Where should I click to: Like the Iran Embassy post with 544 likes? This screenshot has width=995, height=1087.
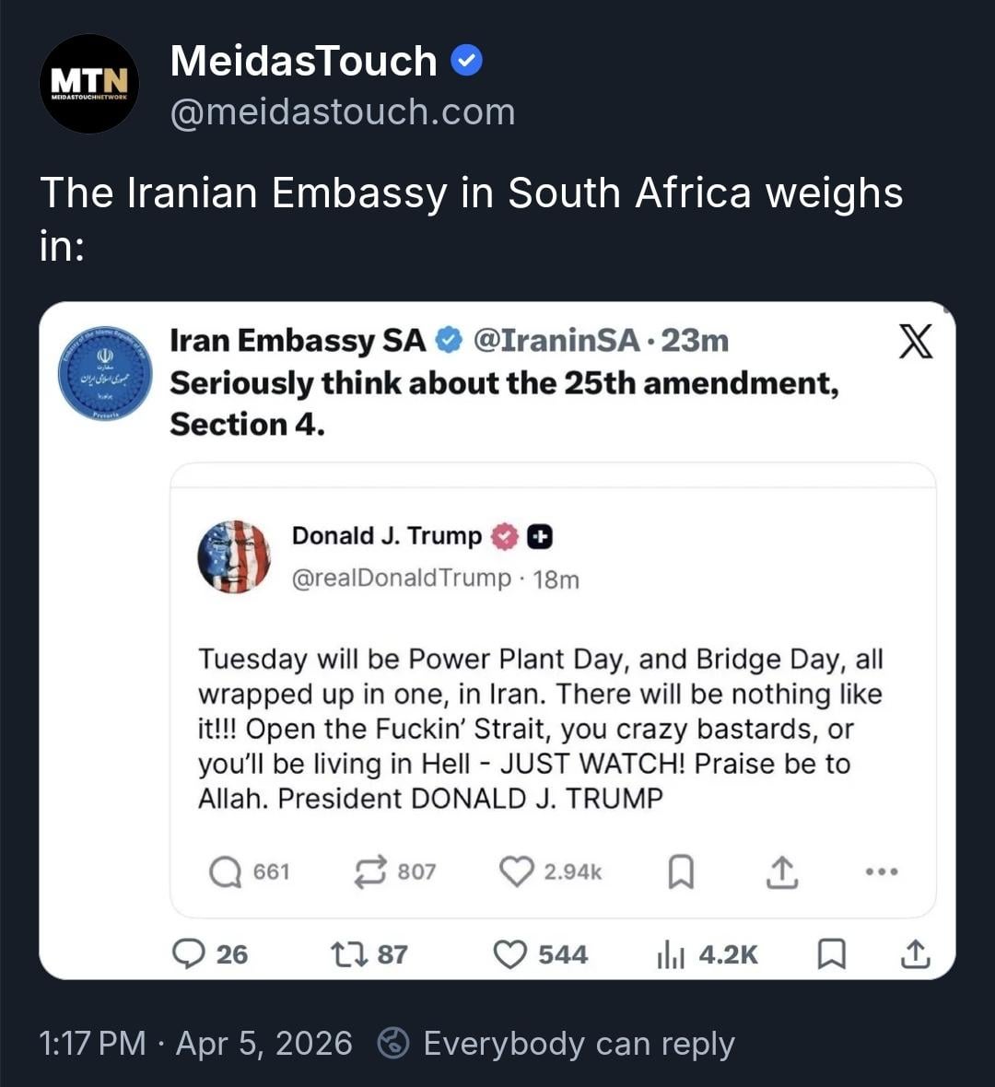pos(510,954)
